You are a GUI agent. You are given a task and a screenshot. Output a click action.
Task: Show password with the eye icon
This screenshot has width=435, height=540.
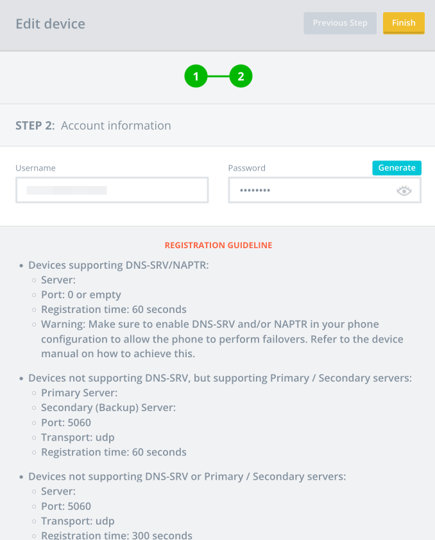404,190
